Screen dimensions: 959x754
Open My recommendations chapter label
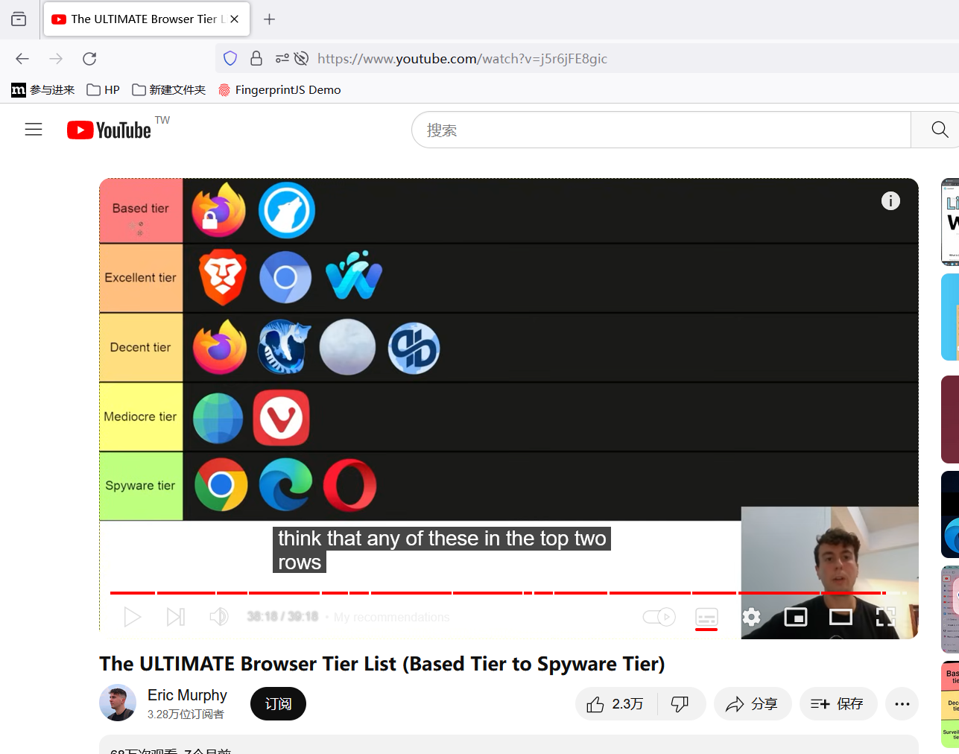click(x=391, y=617)
